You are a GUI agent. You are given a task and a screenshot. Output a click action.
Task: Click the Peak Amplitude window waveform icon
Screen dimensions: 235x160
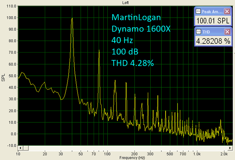[x=198, y=12]
